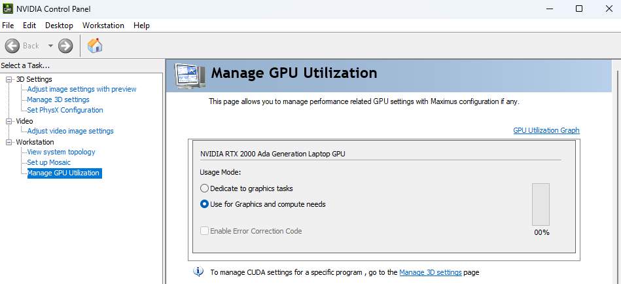The height and width of the screenshot is (284, 621).
Task: Click the NVIDIA RTX 2000 Ada Generation Laptop GPU label
Action: 273,154
